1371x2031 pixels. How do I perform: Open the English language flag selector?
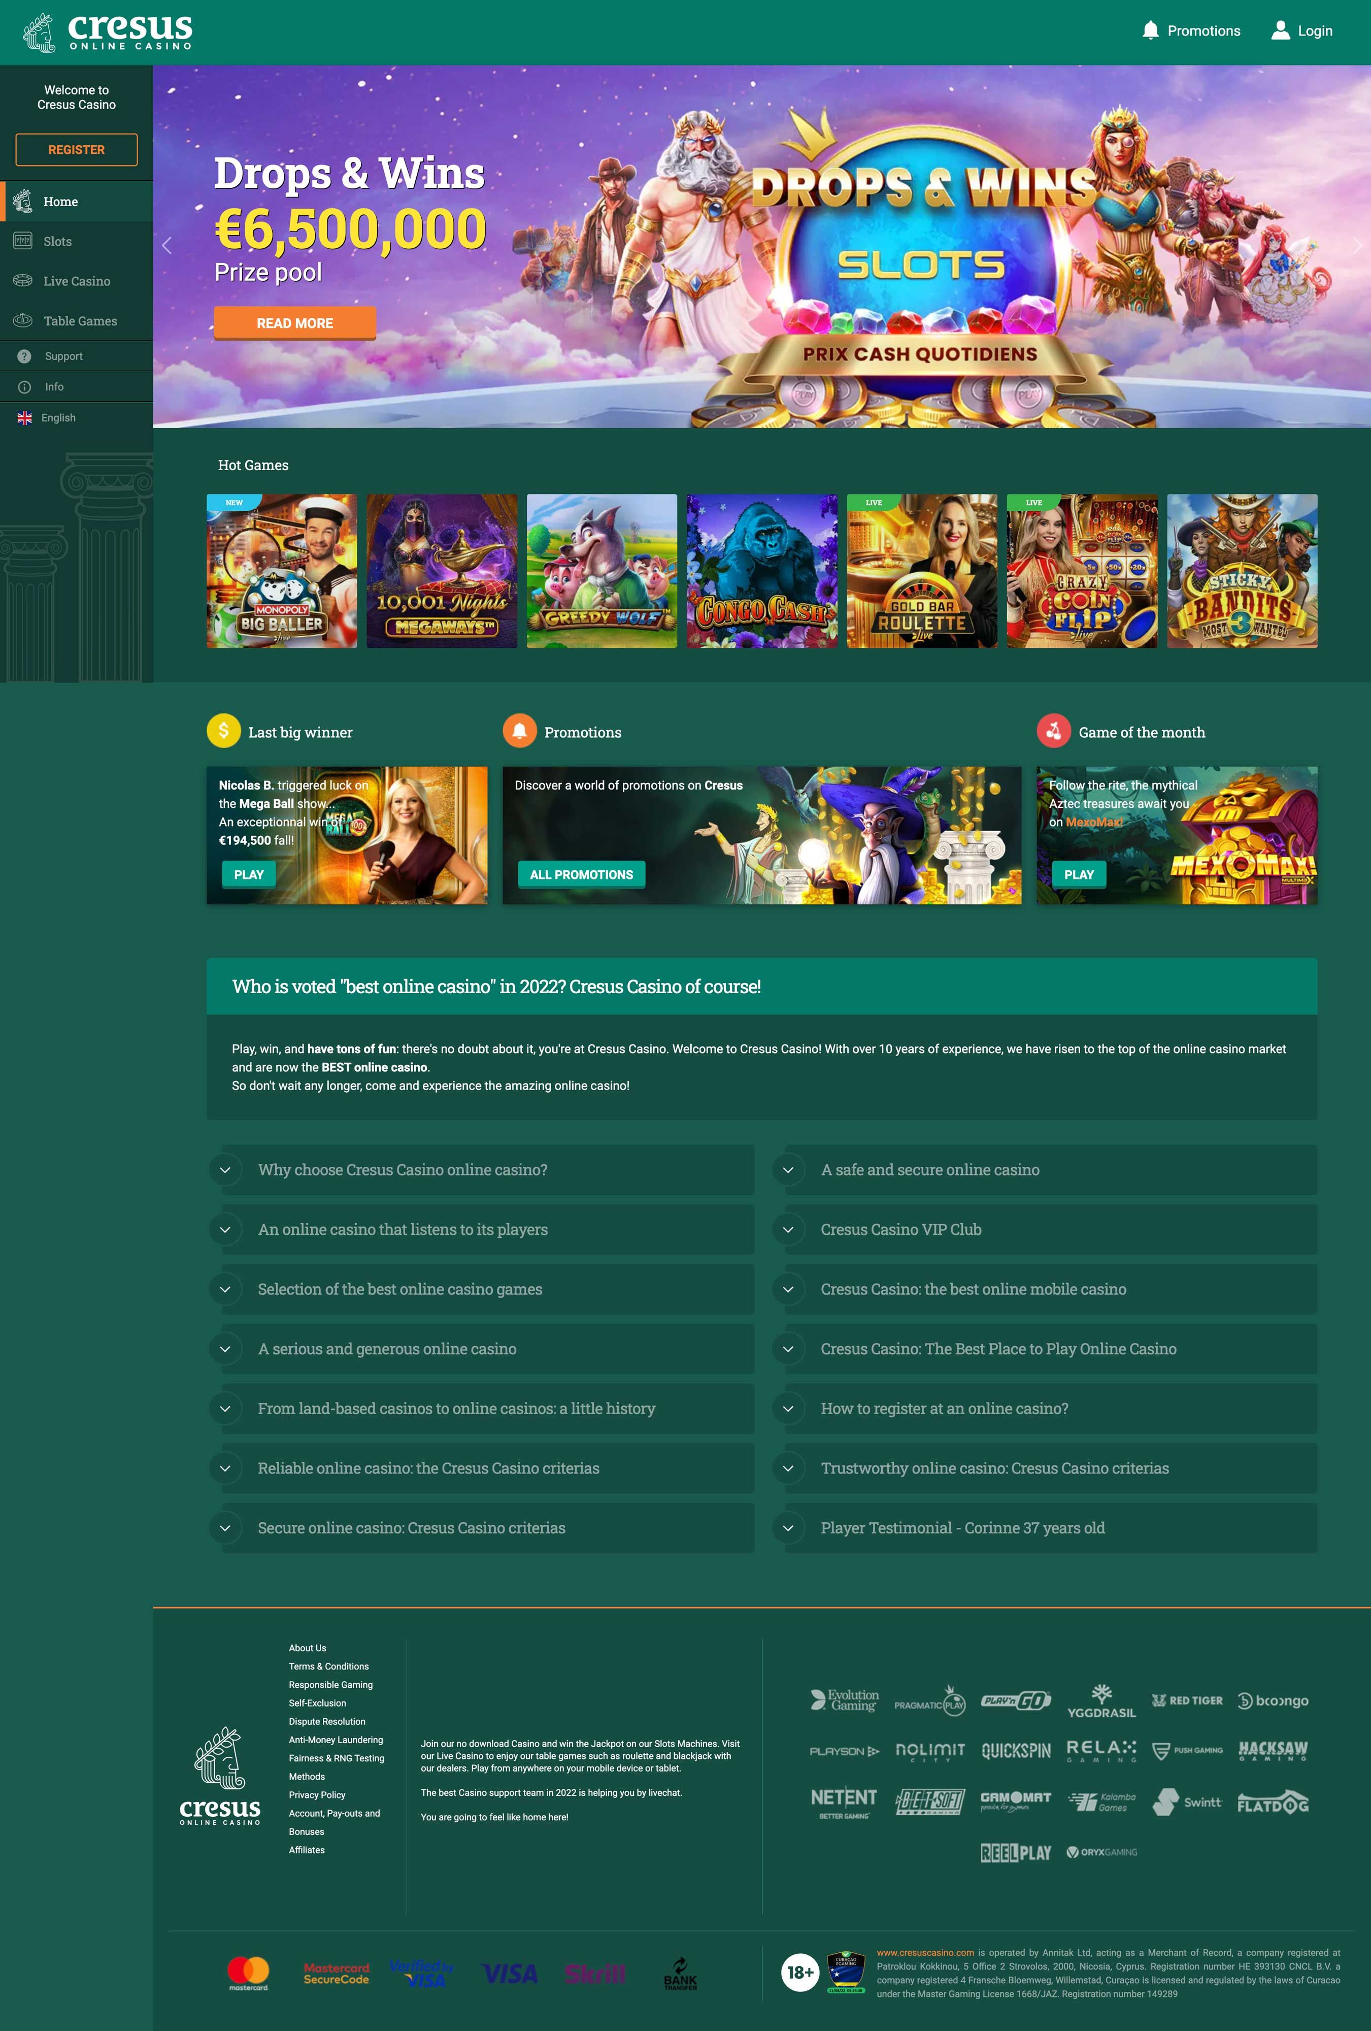pos(24,418)
